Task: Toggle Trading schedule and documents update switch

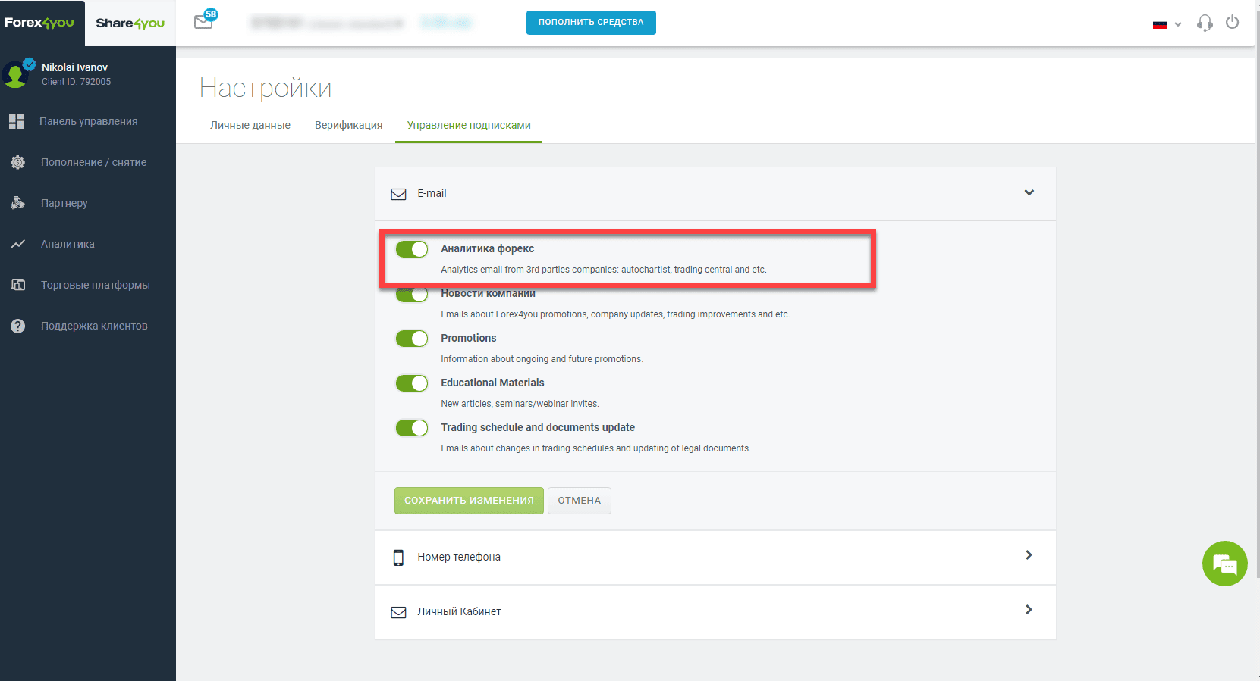Action: (412, 428)
